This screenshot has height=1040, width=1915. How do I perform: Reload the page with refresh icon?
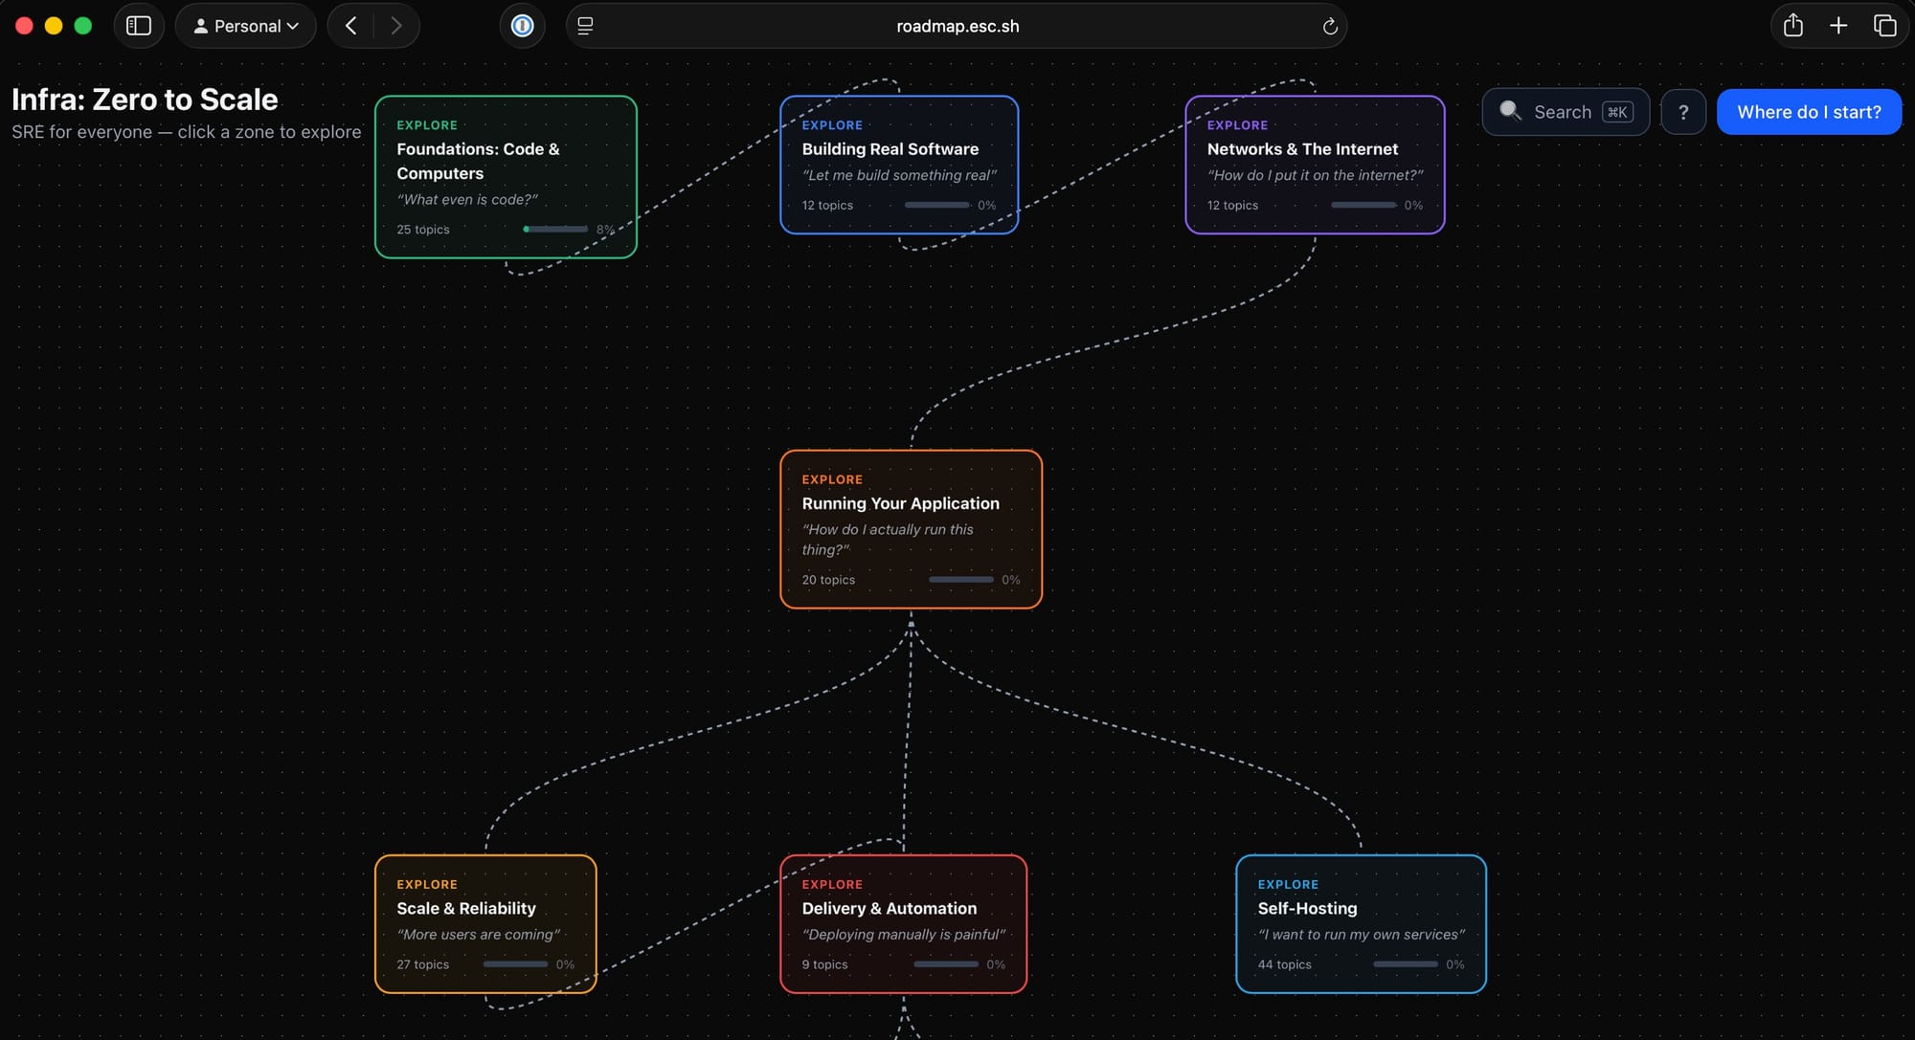click(x=1329, y=27)
